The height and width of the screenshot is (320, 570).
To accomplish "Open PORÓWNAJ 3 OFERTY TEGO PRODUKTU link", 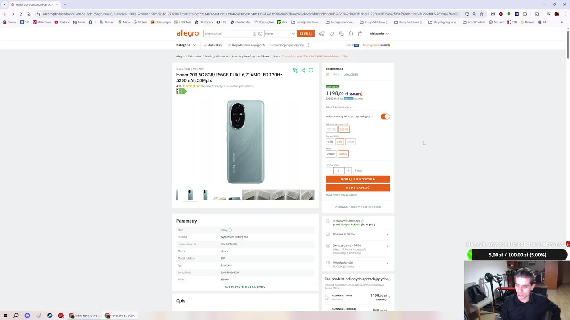I will click(358, 207).
